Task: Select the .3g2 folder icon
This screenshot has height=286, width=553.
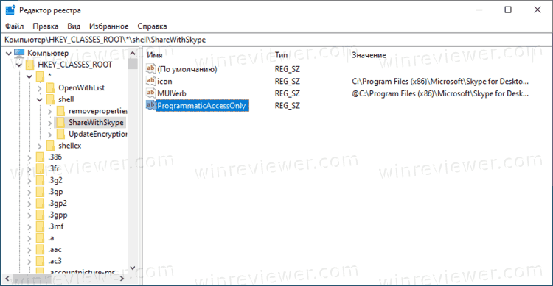Action: pyautogui.click(x=41, y=180)
